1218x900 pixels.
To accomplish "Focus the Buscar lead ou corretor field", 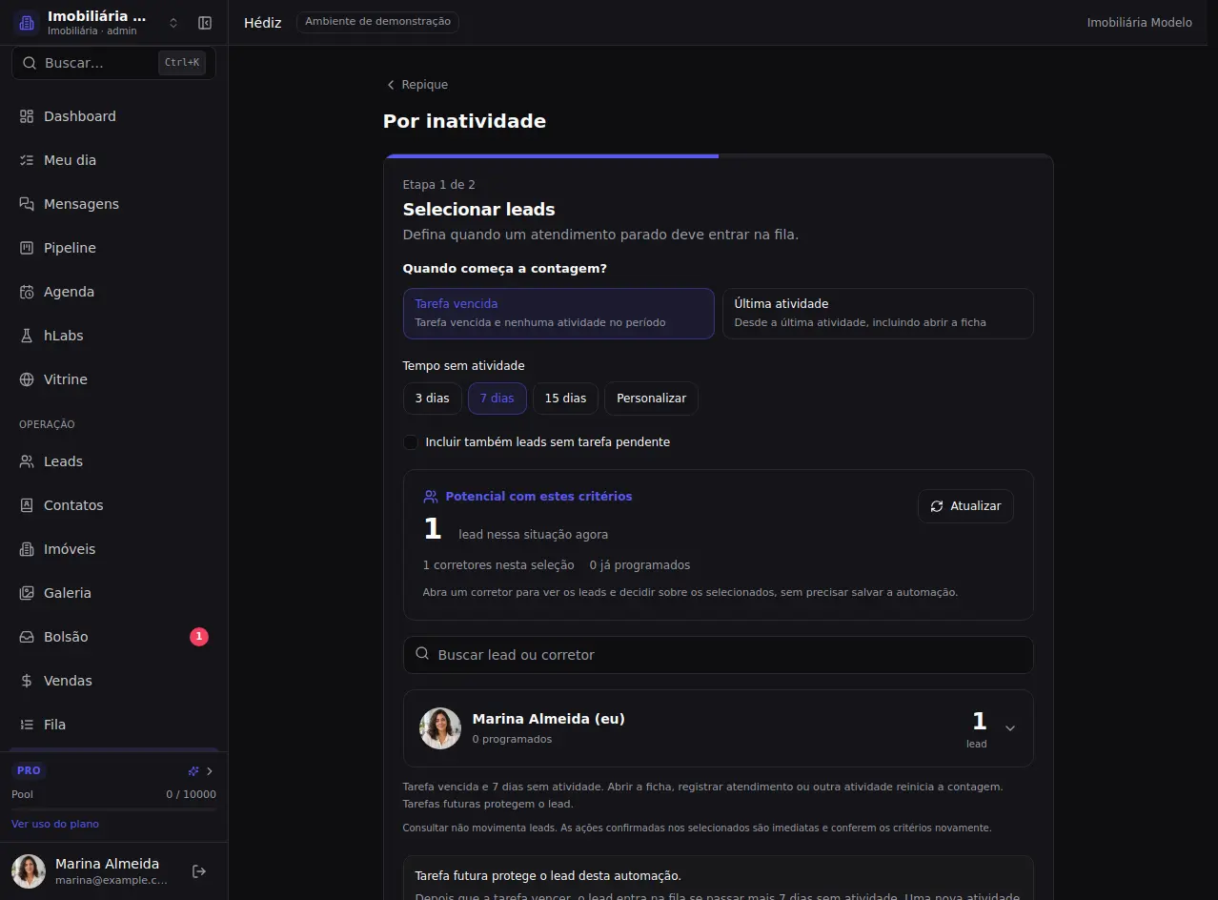I will [719, 655].
